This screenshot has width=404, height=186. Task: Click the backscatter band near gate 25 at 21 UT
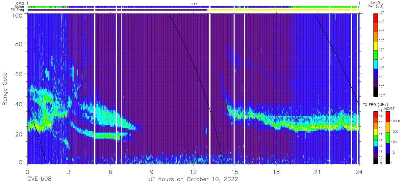317,127
